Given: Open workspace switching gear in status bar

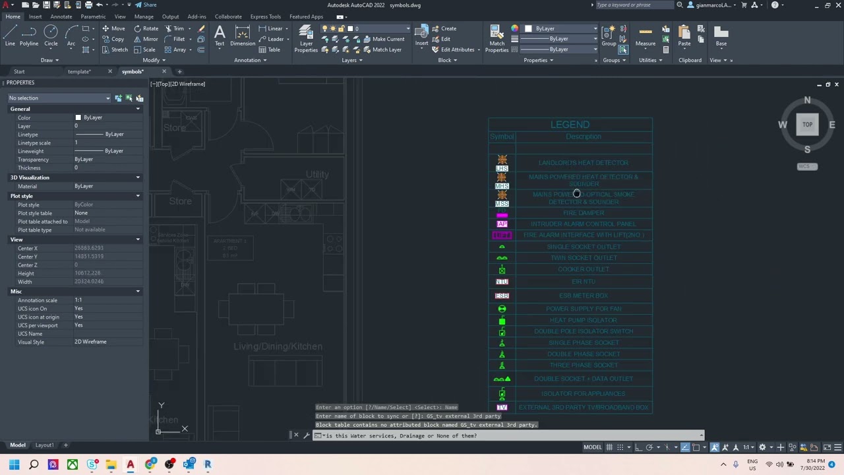Looking at the screenshot, I should (762, 447).
